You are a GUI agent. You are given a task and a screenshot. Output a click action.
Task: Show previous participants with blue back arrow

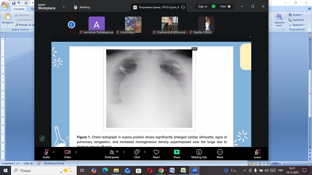pyautogui.click(x=71, y=25)
